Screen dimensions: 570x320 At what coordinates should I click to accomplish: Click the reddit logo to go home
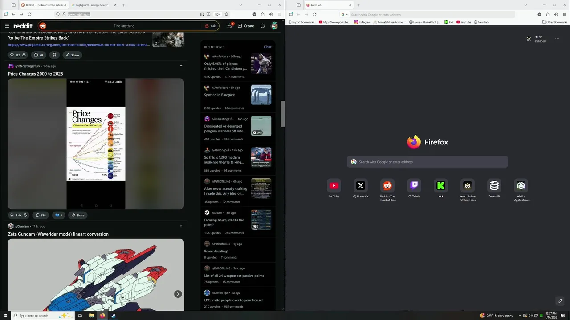coord(23,26)
